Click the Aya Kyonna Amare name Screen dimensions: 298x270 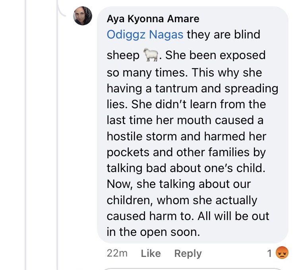point(153,19)
